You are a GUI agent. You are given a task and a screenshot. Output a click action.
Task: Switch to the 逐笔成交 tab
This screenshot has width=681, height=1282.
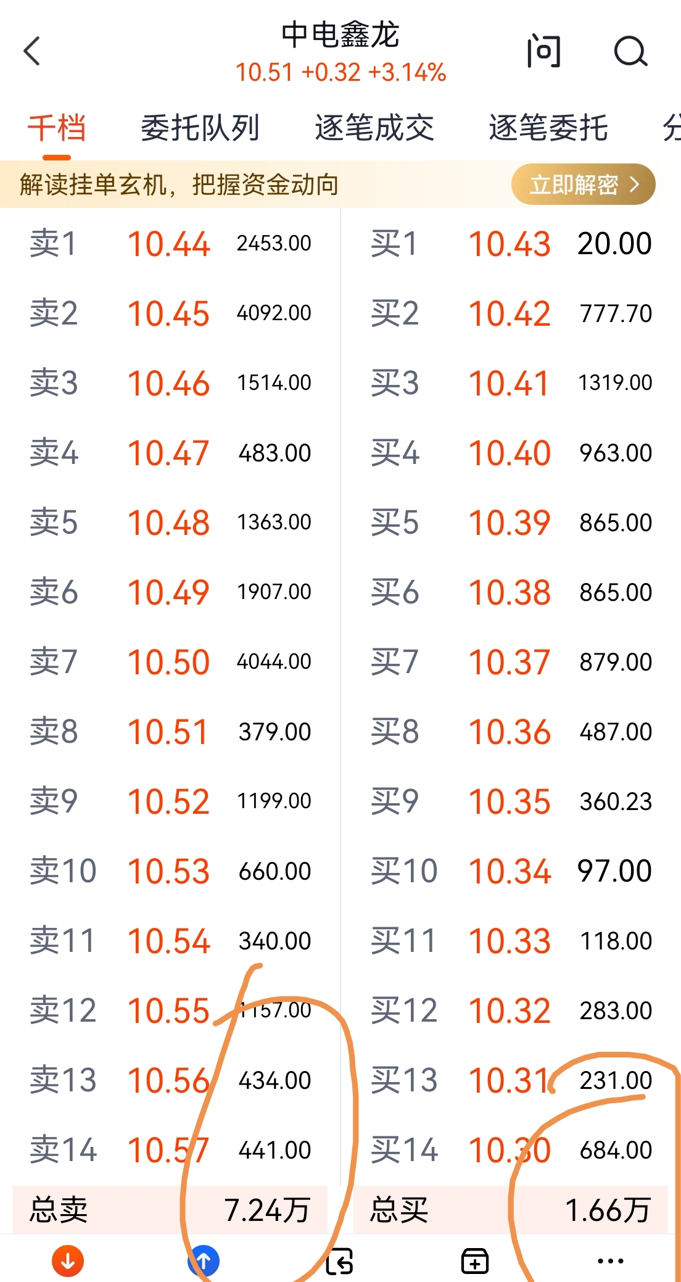(x=374, y=128)
